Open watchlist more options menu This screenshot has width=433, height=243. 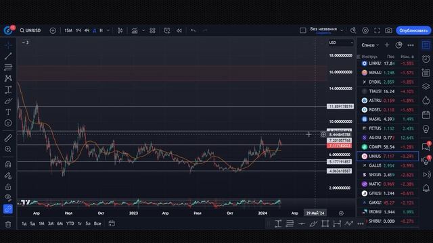coord(411,45)
